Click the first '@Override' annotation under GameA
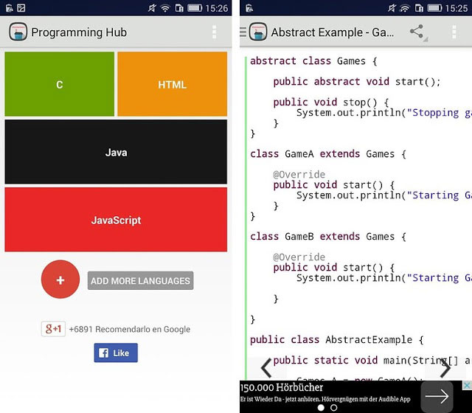472x413 pixels. pyautogui.click(x=299, y=175)
